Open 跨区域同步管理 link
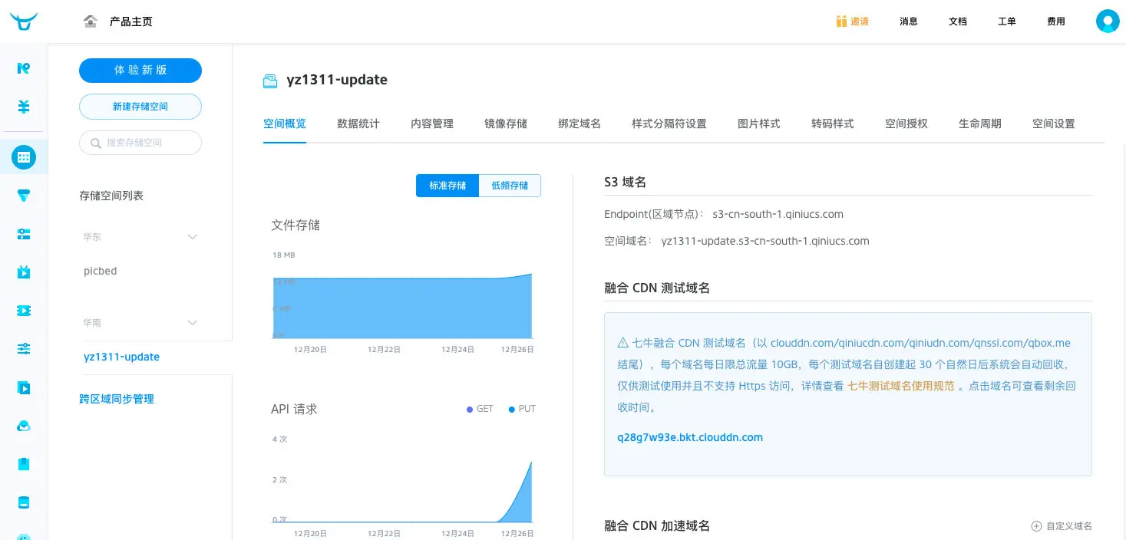 (x=117, y=399)
